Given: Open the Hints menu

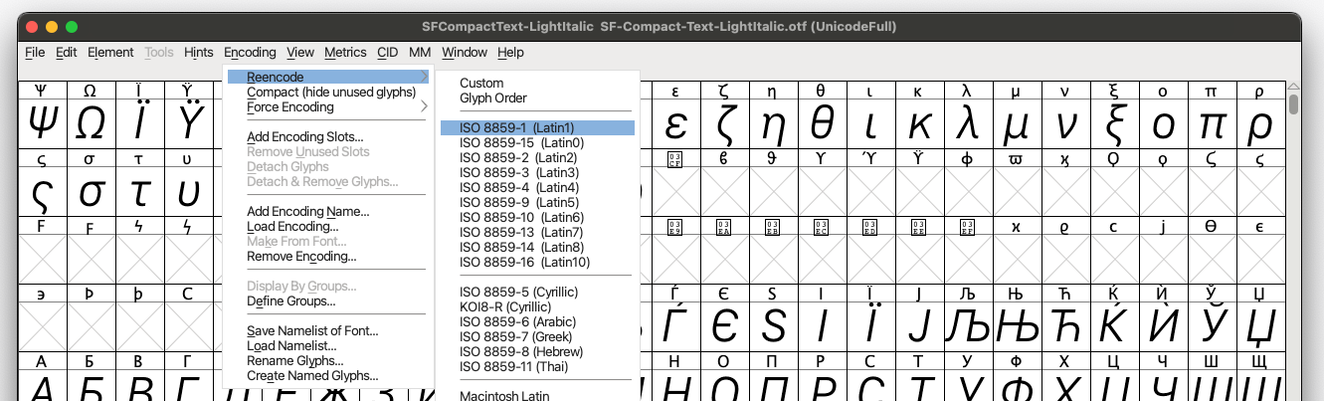Looking at the screenshot, I should tap(199, 52).
